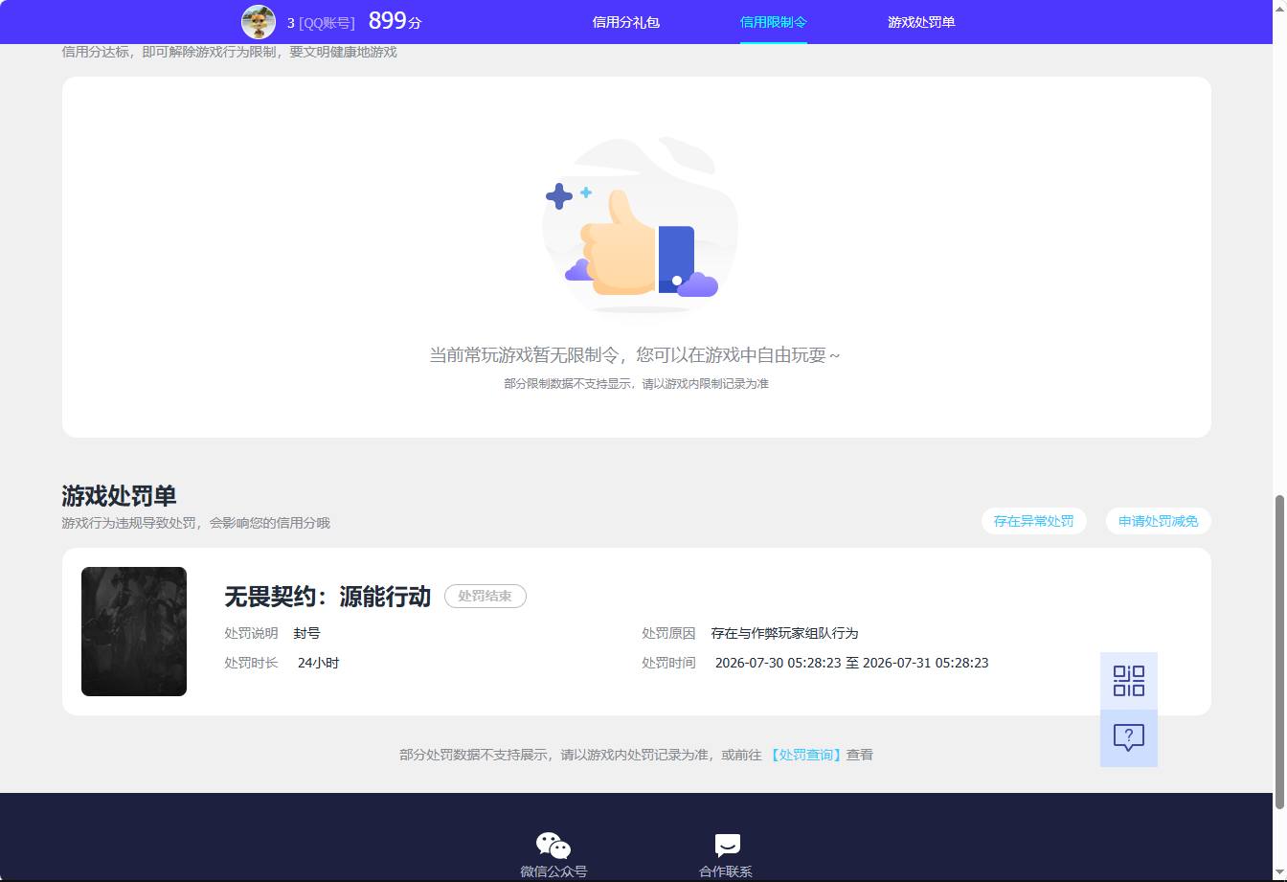Click the 当前常玩游戏暂无限制令 message

click(635, 355)
